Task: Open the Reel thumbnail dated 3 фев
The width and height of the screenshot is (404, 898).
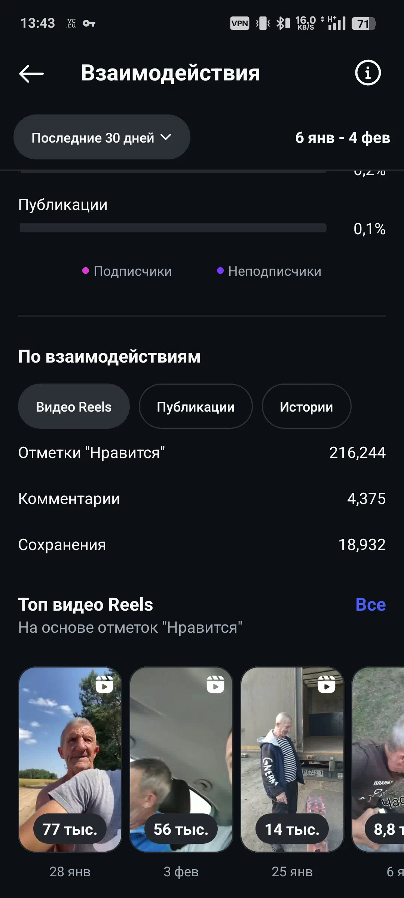Action: [x=181, y=760]
